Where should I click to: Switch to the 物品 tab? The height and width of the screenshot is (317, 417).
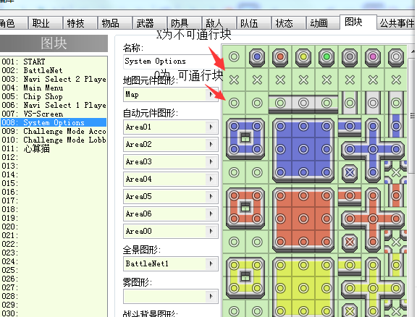coord(115,23)
